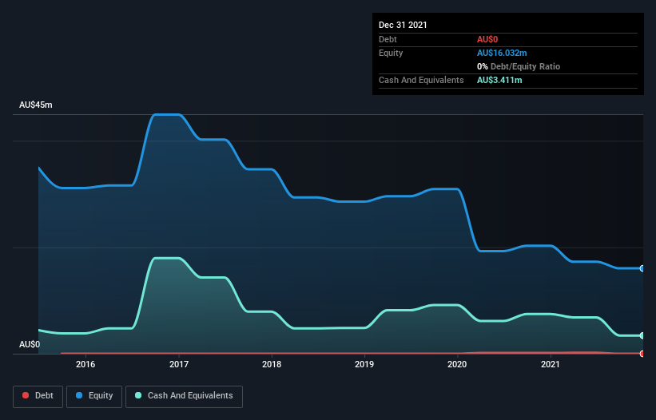Click the AU$0 y-axis label
The height and width of the screenshot is (420, 656).
[30, 344]
